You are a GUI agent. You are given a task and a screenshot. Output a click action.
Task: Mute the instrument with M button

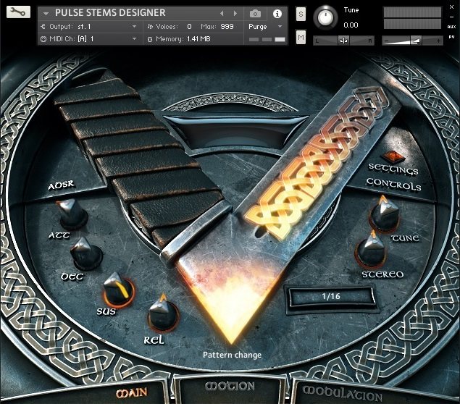[301, 37]
